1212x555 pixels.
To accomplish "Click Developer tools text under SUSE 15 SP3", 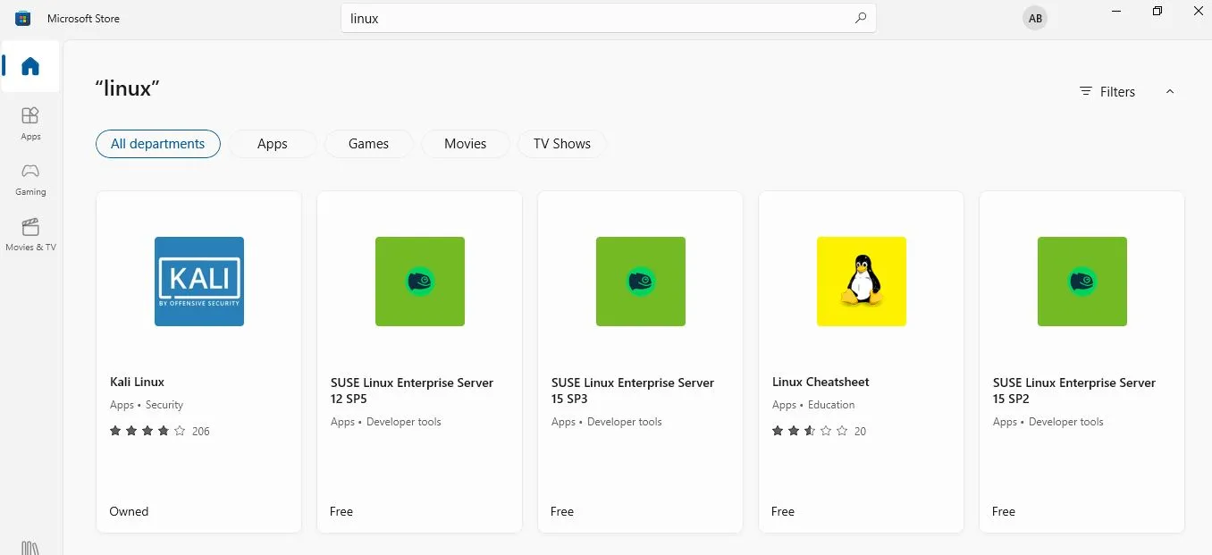I will point(625,422).
